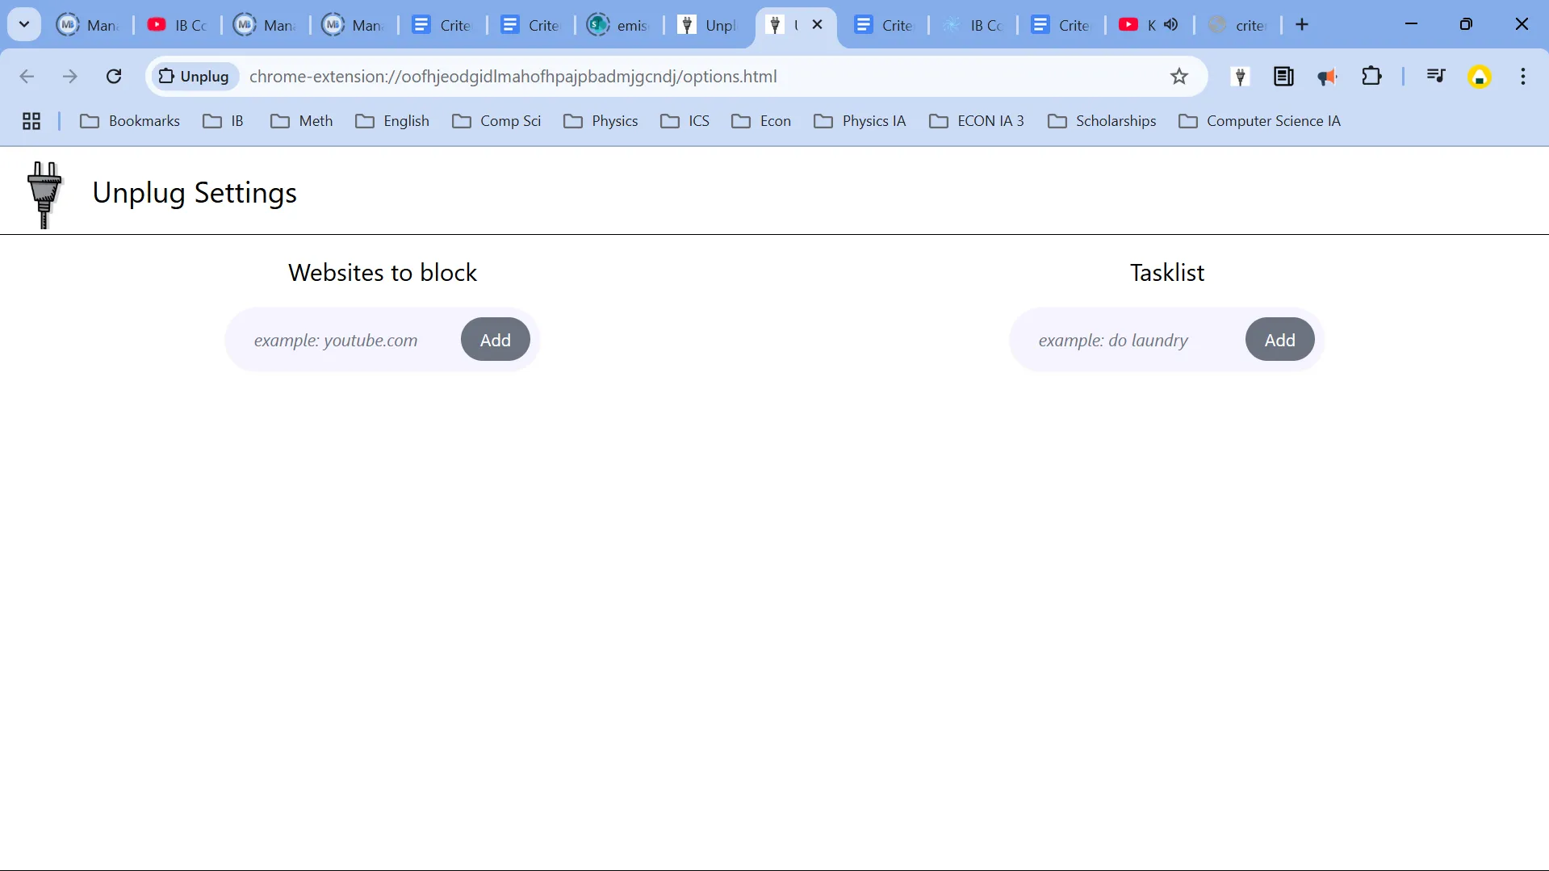Reload the Unplug options page
The image size is (1549, 871).
point(114,76)
